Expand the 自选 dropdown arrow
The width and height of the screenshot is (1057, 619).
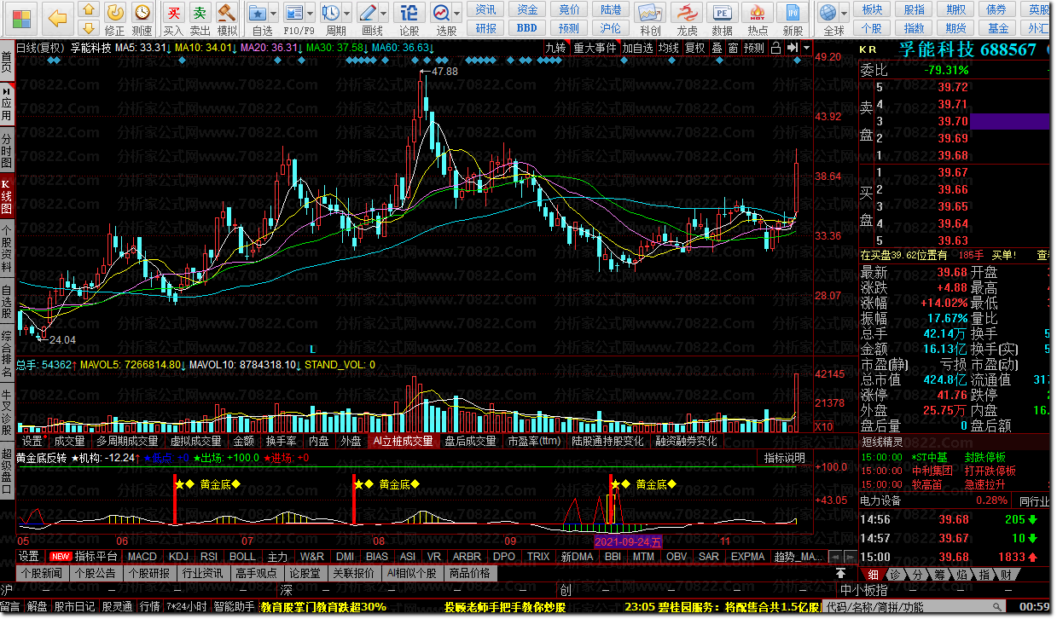(273, 14)
